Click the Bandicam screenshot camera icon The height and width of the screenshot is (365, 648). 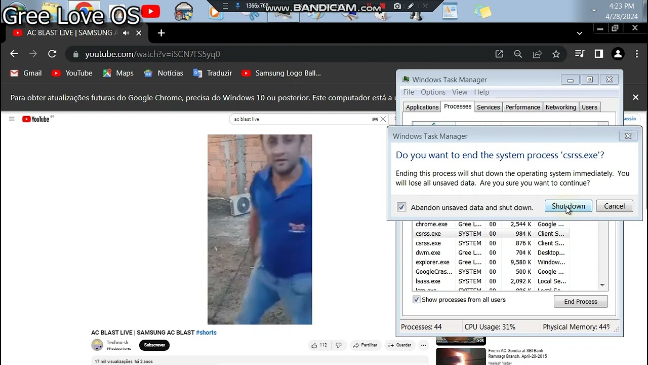tap(397, 6)
